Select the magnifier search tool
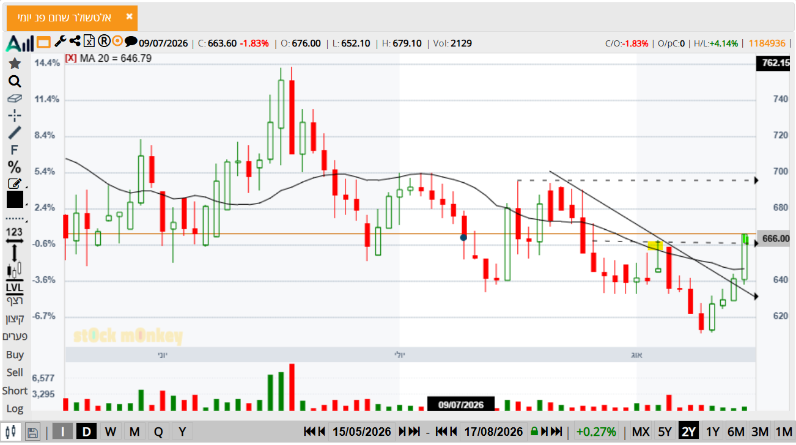This screenshot has height=445, width=796. pyautogui.click(x=15, y=81)
